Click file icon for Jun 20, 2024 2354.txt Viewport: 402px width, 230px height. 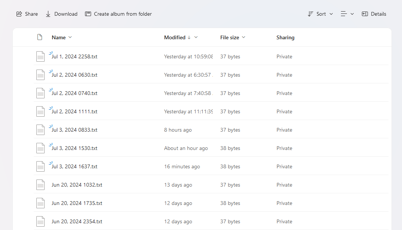click(x=40, y=221)
